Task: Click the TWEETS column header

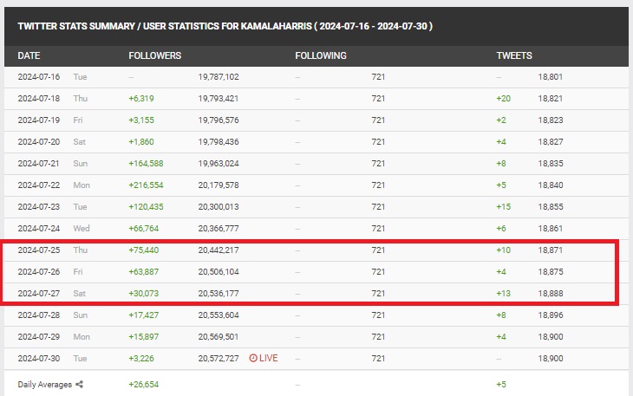Action: [x=514, y=55]
